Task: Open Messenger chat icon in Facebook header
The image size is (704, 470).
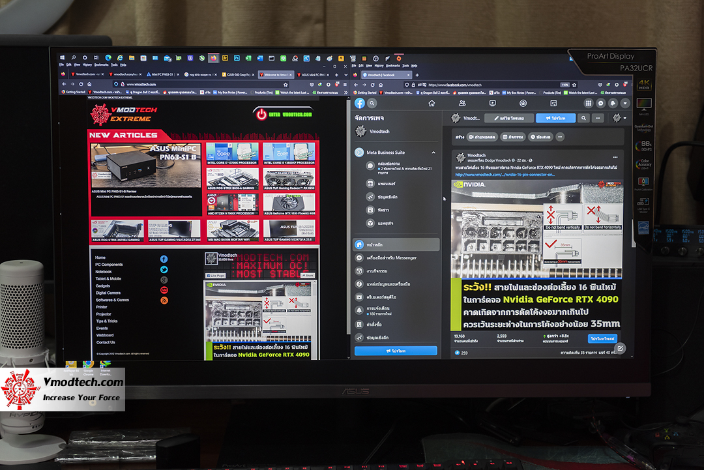Action: point(601,103)
